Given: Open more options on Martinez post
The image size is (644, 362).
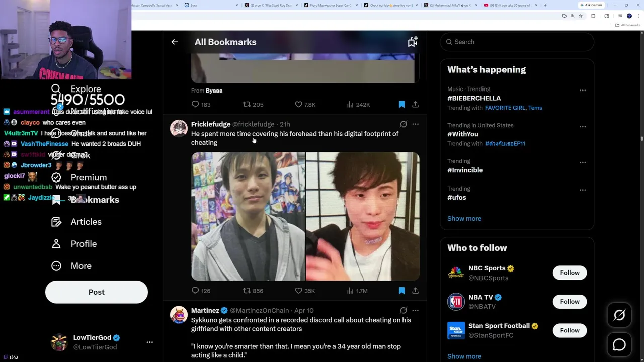Looking at the screenshot, I should coord(415,311).
